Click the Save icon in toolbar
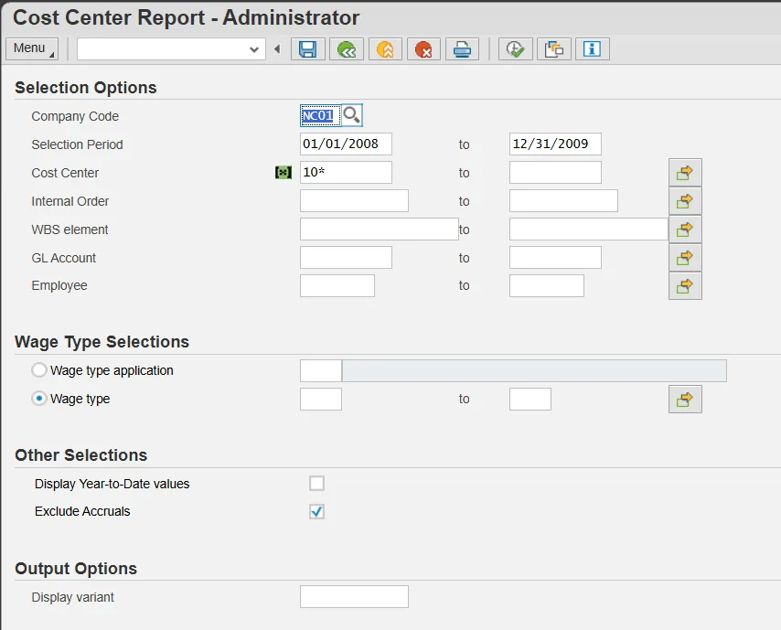This screenshot has height=630, width=781. coord(308,49)
